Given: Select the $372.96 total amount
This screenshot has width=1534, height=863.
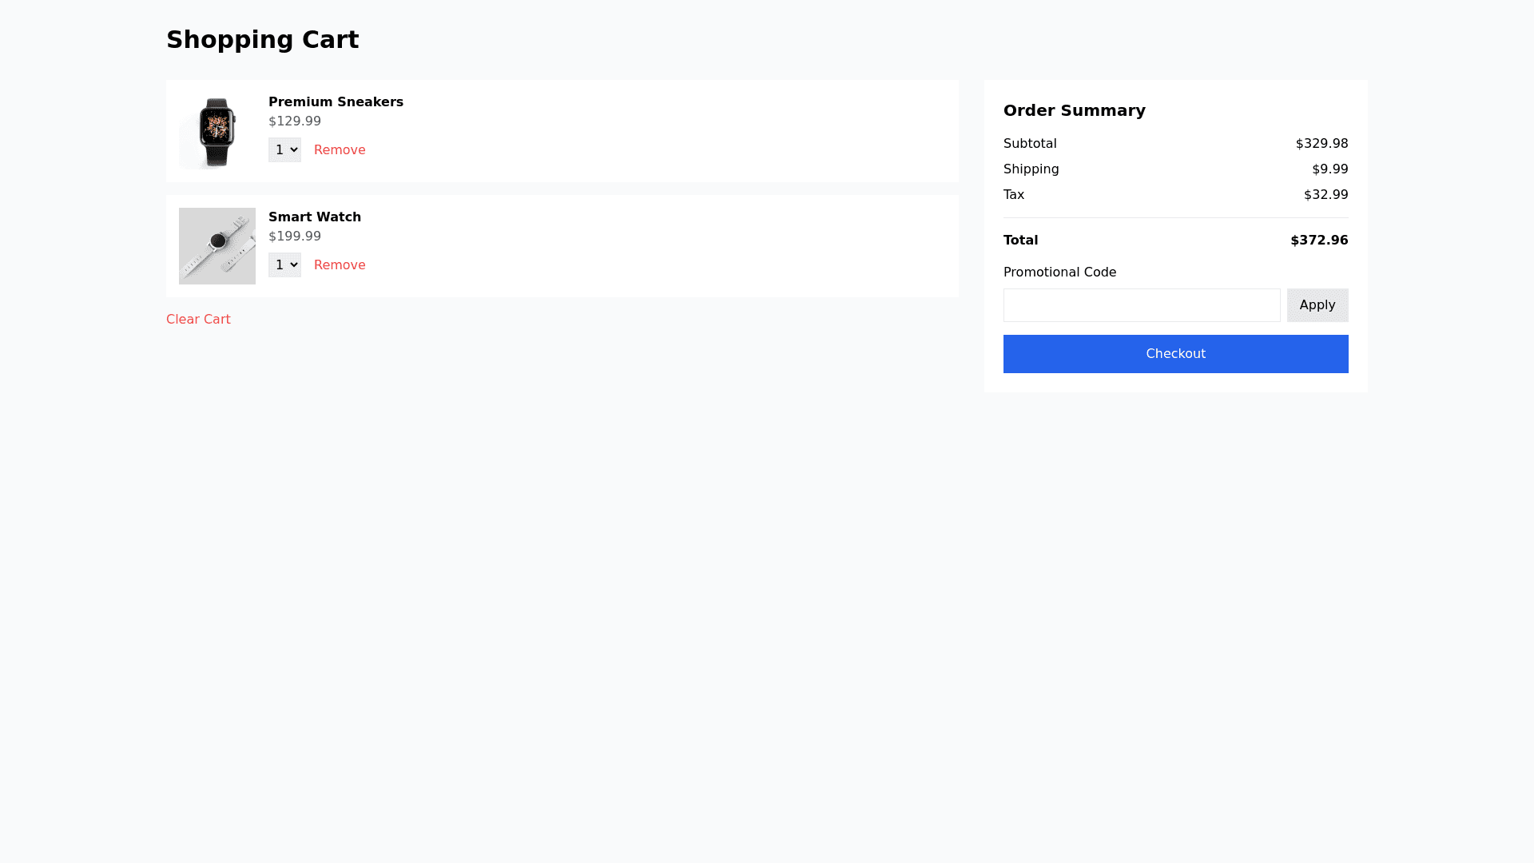Looking at the screenshot, I should (x=1319, y=241).
